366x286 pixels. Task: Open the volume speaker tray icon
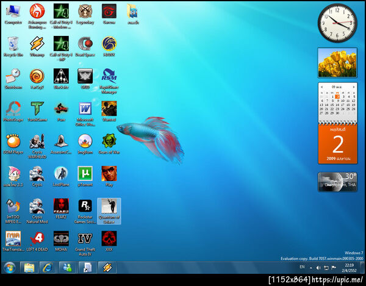(318, 268)
